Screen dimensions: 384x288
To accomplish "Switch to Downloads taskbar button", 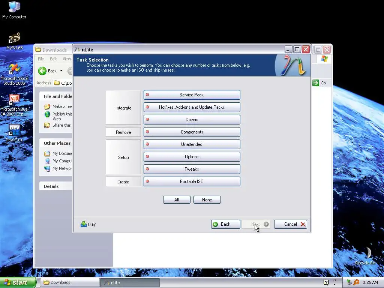I will [69, 283].
